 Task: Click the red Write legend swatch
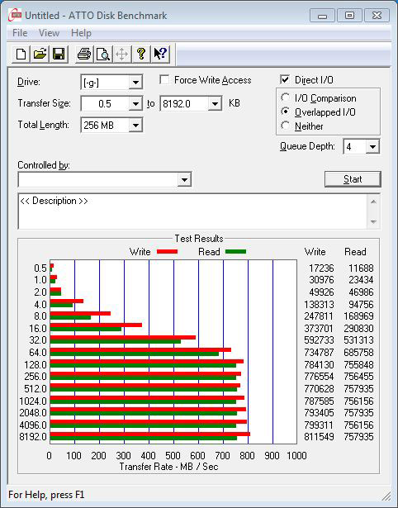click(167, 251)
